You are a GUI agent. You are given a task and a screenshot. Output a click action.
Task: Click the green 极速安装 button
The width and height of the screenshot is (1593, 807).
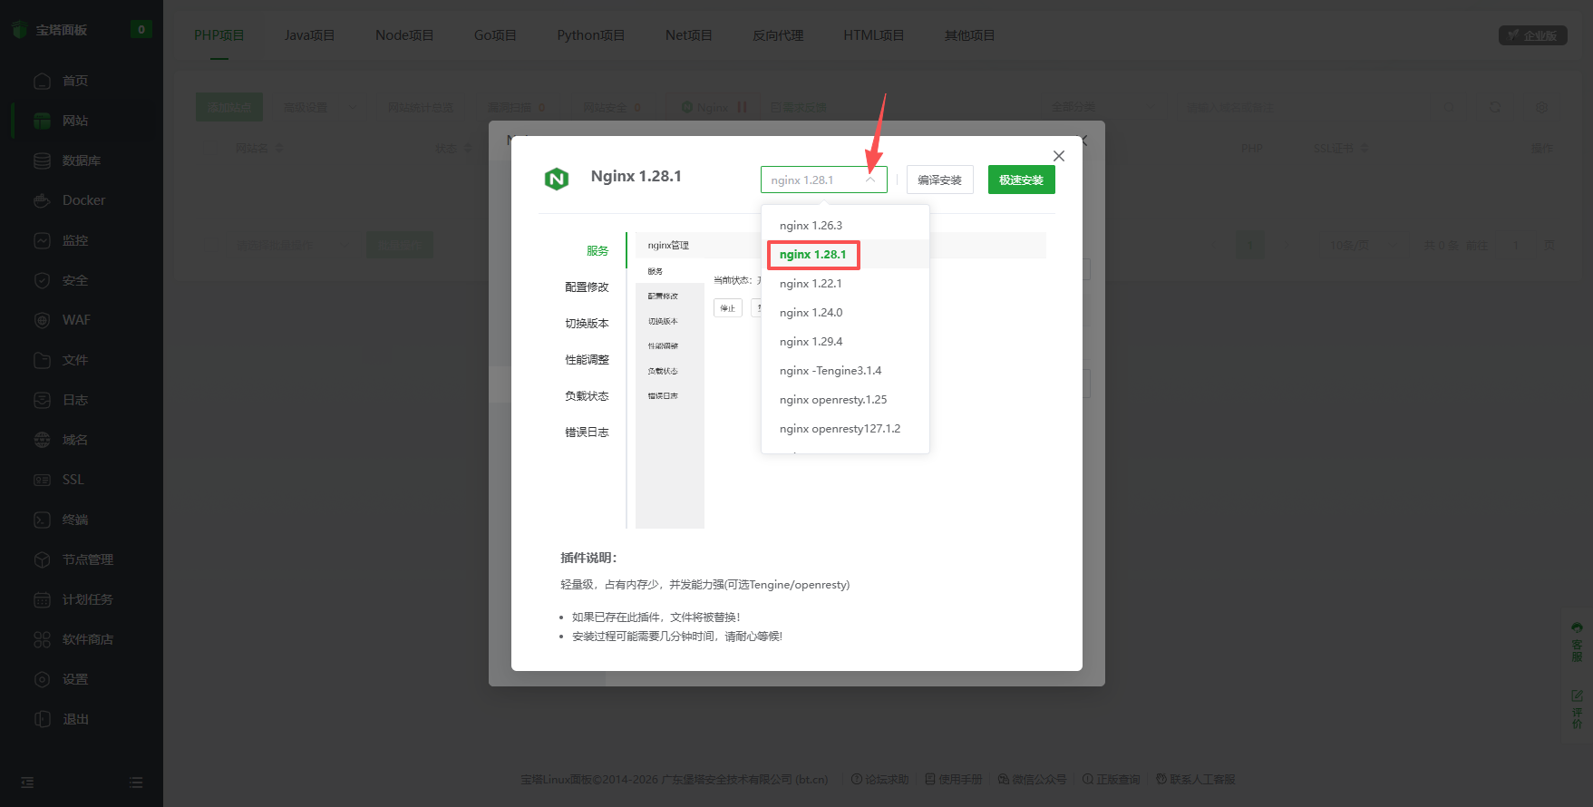1021,180
